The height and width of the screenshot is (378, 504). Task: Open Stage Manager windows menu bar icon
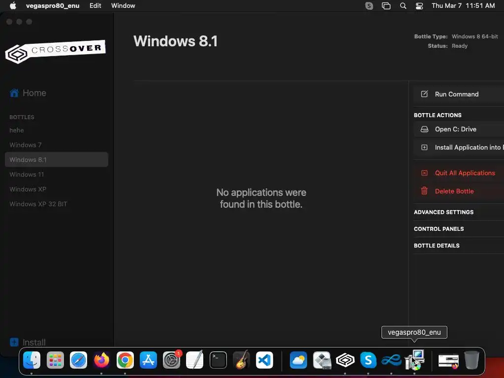[x=386, y=6]
